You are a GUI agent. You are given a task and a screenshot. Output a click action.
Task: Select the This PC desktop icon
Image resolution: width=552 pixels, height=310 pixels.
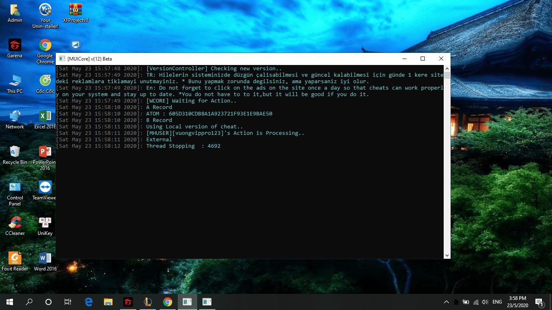coord(15,84)
